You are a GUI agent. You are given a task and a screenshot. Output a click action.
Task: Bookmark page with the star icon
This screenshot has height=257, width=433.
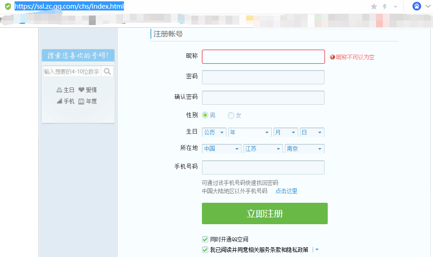click(374, 6)
